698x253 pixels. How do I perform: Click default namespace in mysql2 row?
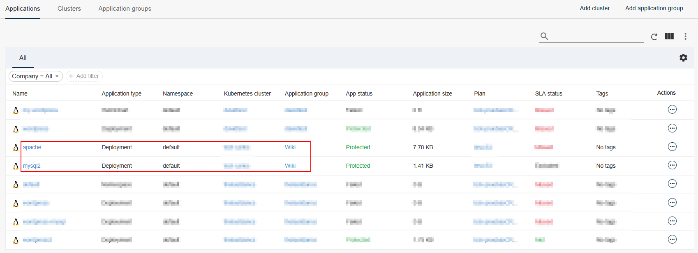pos(171,166)
